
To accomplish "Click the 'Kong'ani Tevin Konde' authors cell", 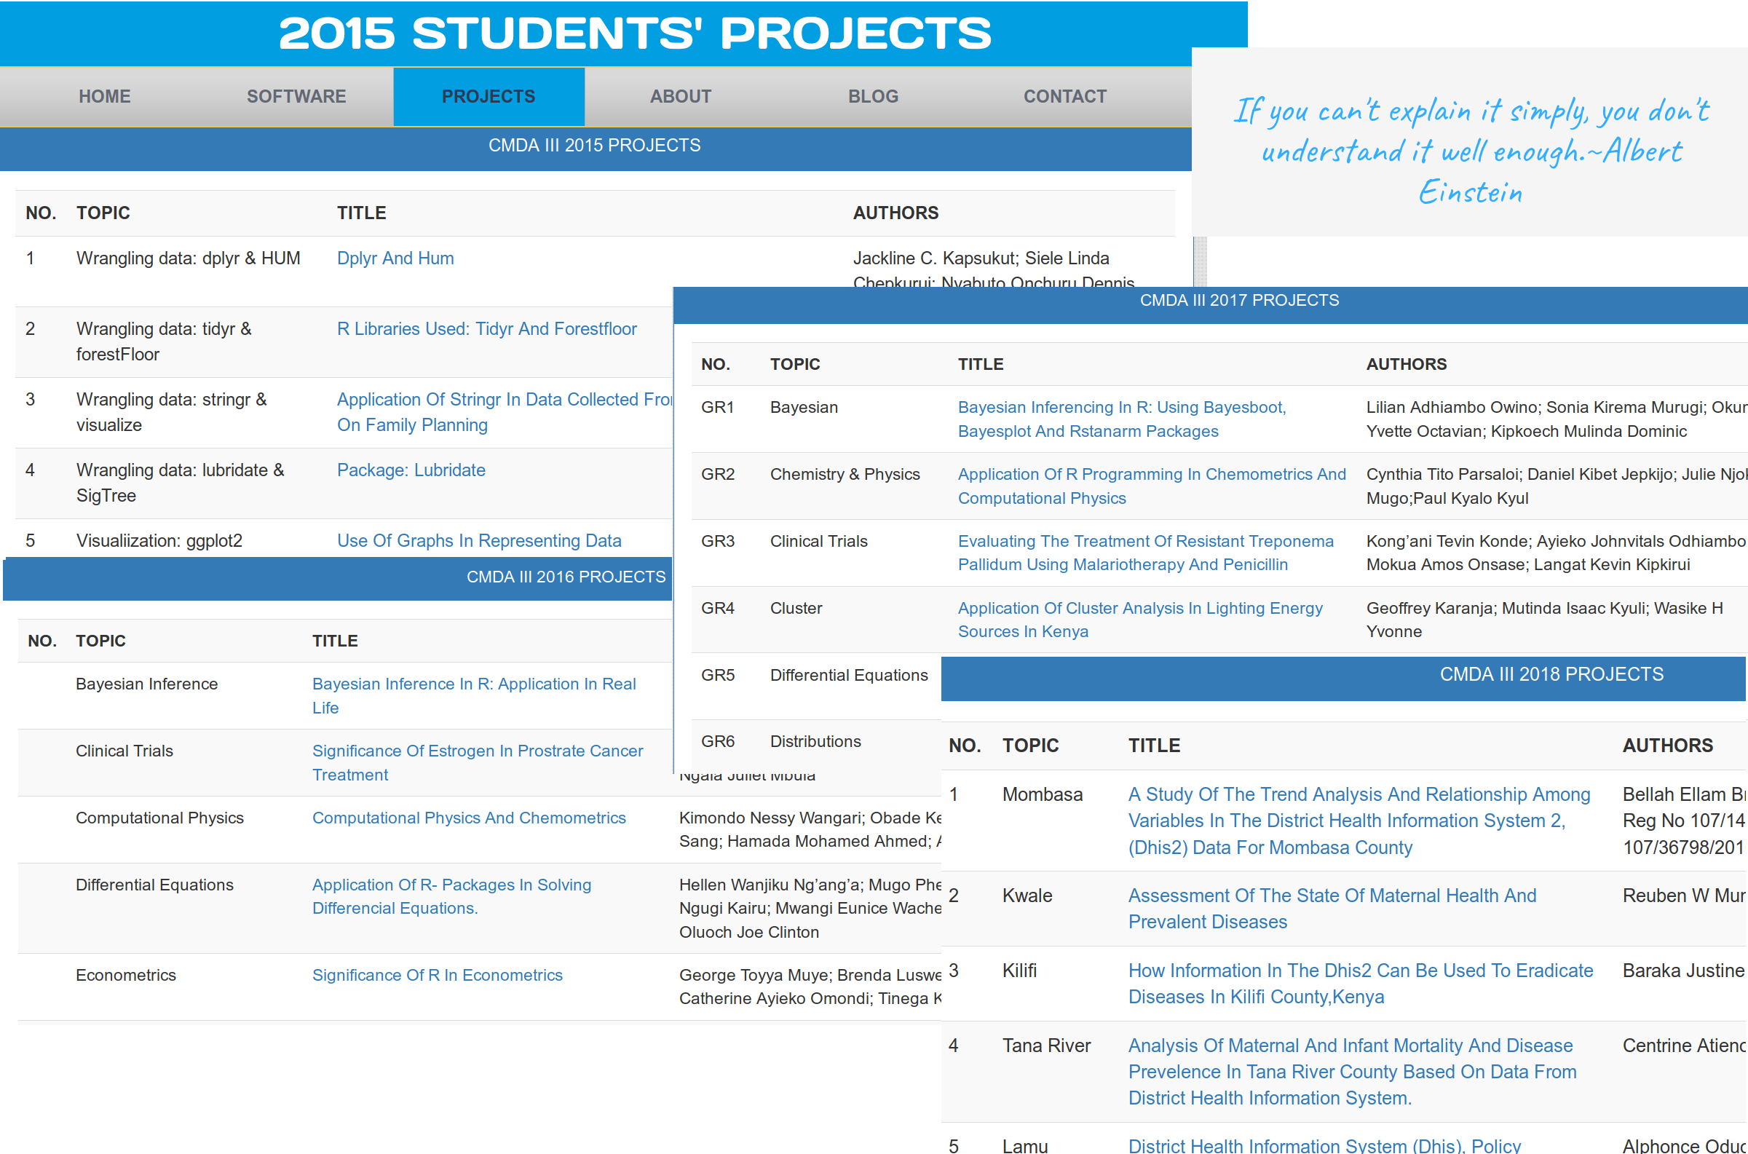I will (1556, 553).
